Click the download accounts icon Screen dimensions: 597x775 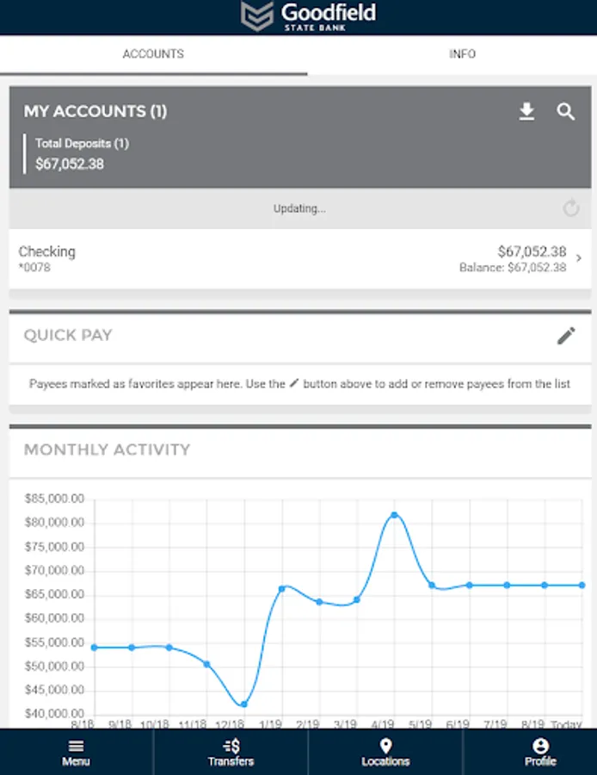[526, 112]
